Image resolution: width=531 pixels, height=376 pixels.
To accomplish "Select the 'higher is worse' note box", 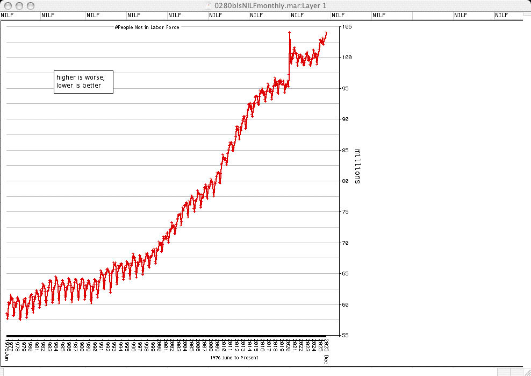I will click(x=83, y=82).
